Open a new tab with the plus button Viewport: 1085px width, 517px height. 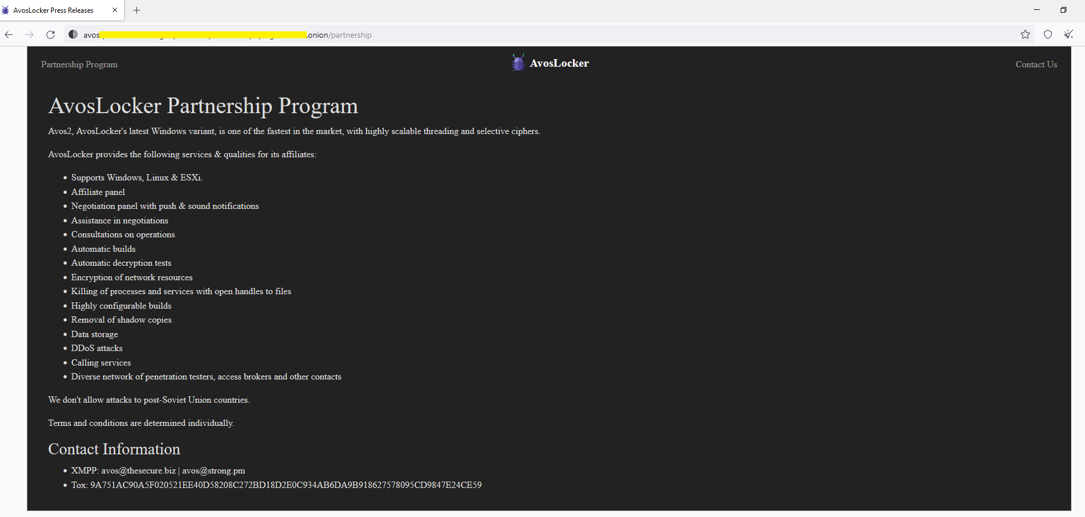tap(137, 10)
